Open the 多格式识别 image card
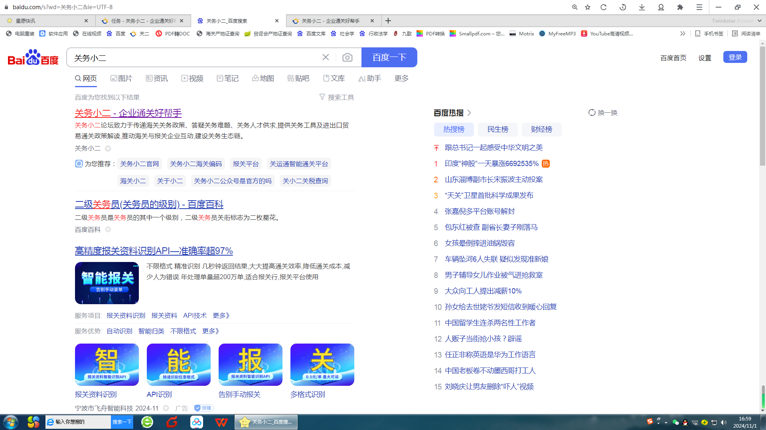This screenshot has width=766, height=430. coord(322,365)
